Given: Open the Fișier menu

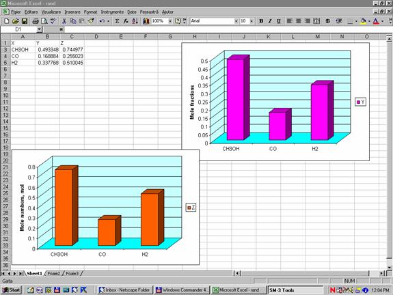Looking at the screenshot, I should 16,12.
